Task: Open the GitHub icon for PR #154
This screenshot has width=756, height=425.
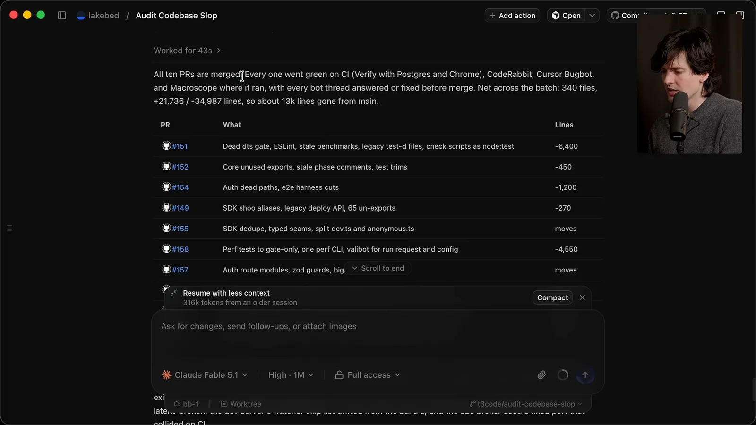Action: point(166,187)
